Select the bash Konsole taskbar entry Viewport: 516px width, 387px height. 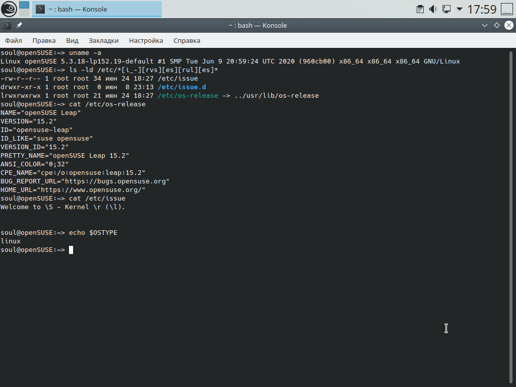(x=97, y=9)
